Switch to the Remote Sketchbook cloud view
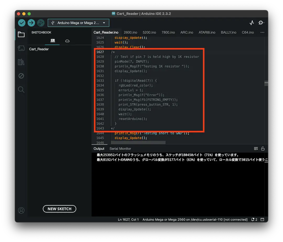The width and height of the screenshot is (283, 242). tap(67, 41)
